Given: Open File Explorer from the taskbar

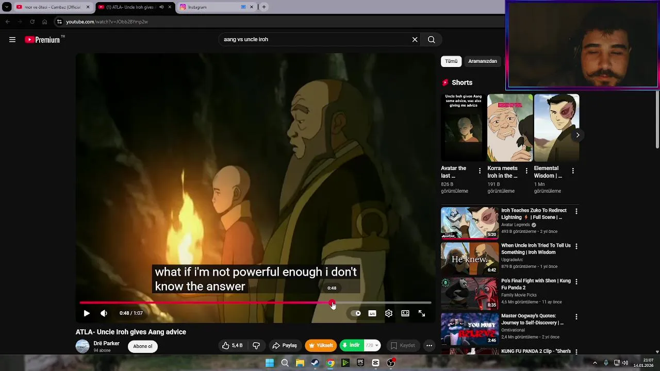Looking at the screenshot, I should pos(300,363).
